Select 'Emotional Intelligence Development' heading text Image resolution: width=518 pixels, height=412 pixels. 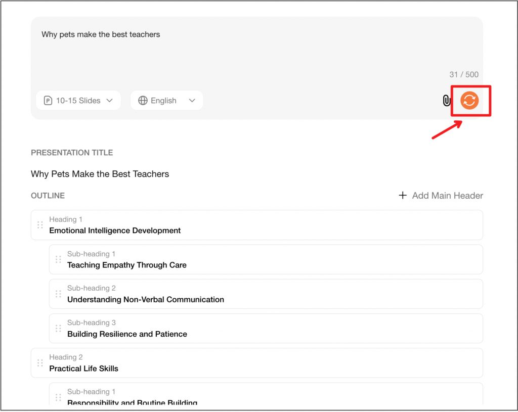(115, 231)
